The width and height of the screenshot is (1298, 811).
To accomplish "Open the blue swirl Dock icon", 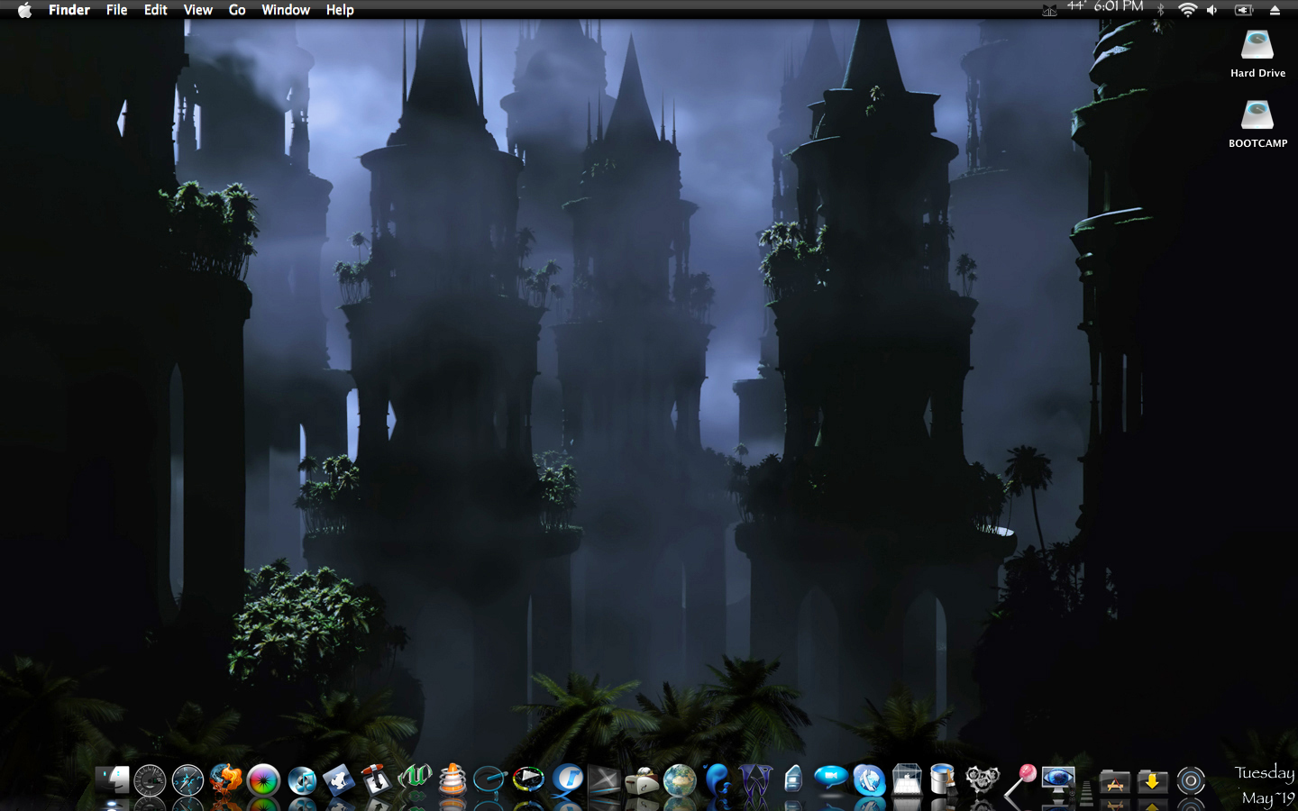I will [718, 779].
